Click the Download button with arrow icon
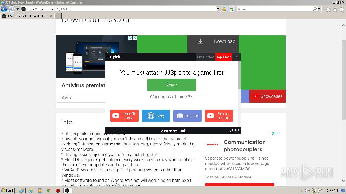The height and width of the screenshot is (194, 346). [213, 41]
